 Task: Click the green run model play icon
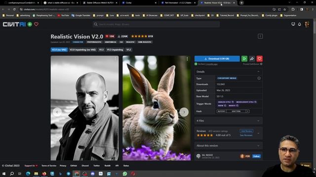coord(244,59)
